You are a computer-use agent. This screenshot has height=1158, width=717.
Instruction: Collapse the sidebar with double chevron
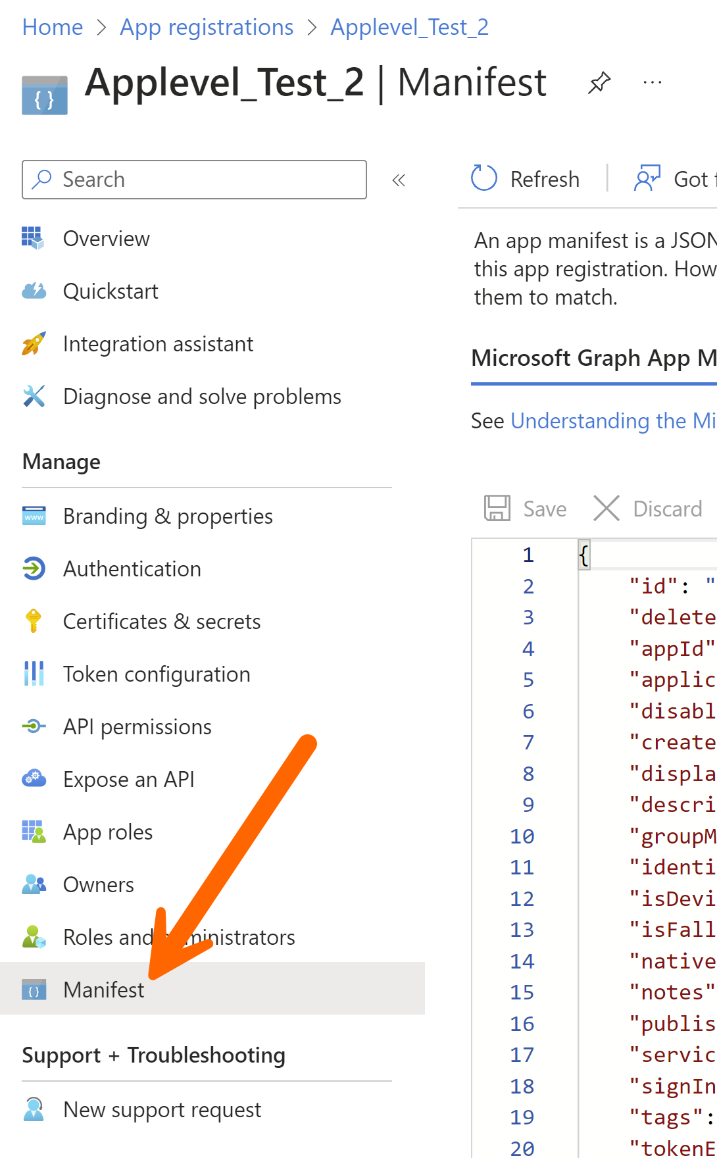(399, 180)
